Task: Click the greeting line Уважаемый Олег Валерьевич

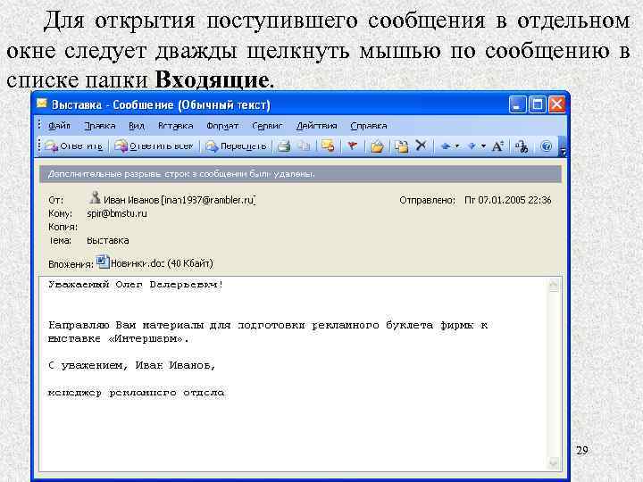Action: pyautogui.click(x=136, y=285)
